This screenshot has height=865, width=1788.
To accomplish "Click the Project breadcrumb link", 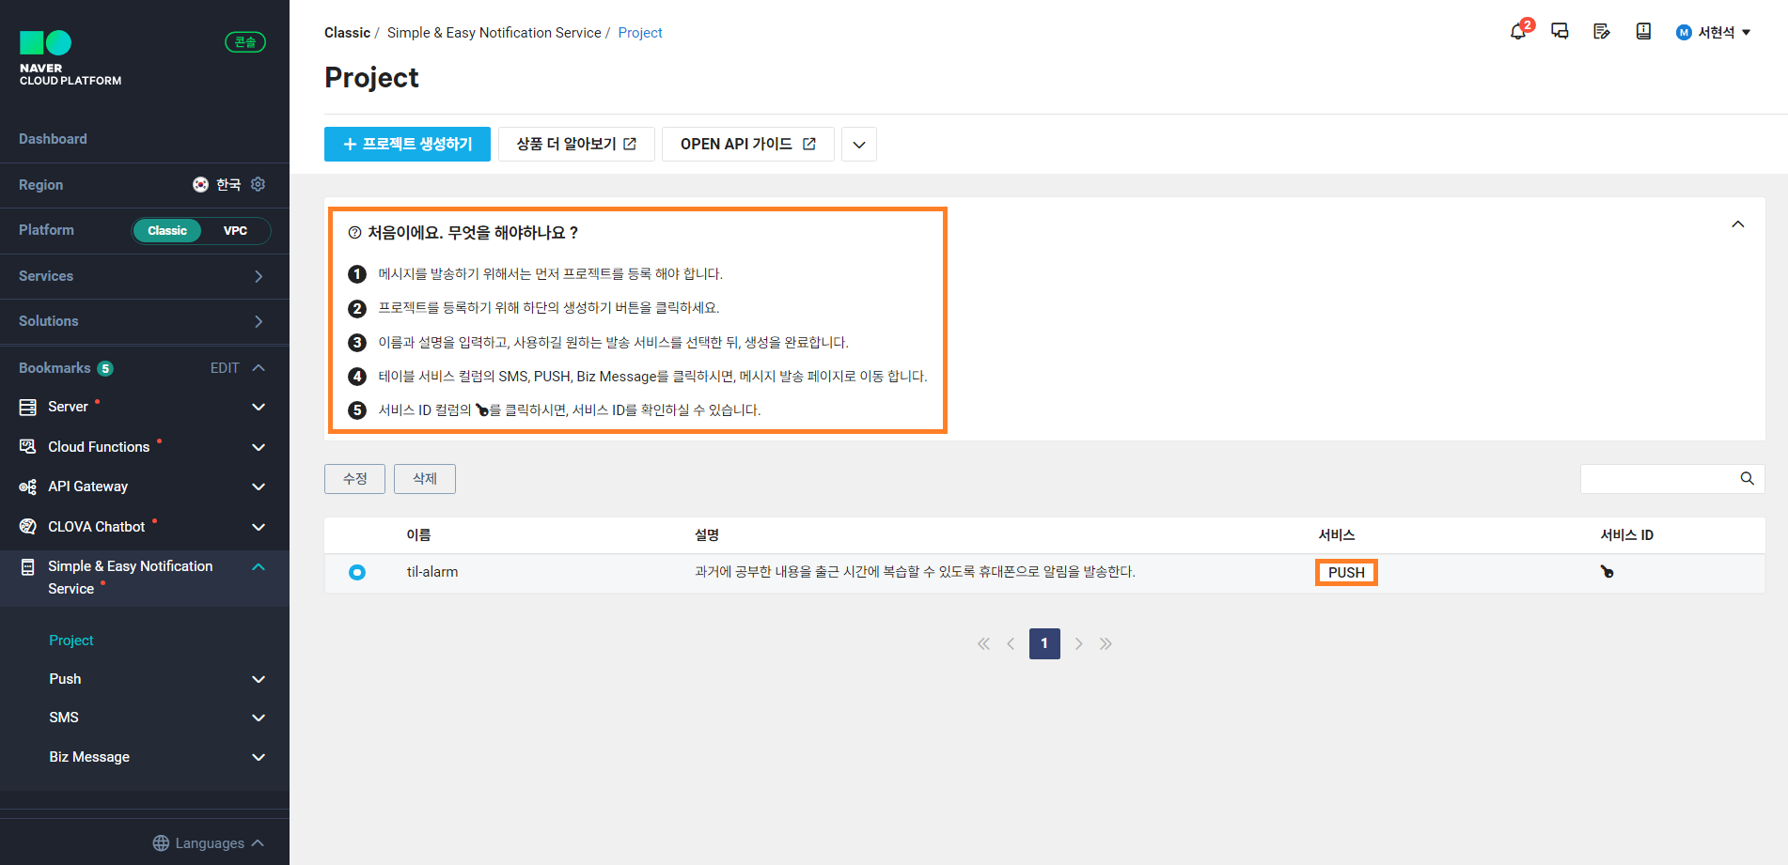I will coord(640,33).
